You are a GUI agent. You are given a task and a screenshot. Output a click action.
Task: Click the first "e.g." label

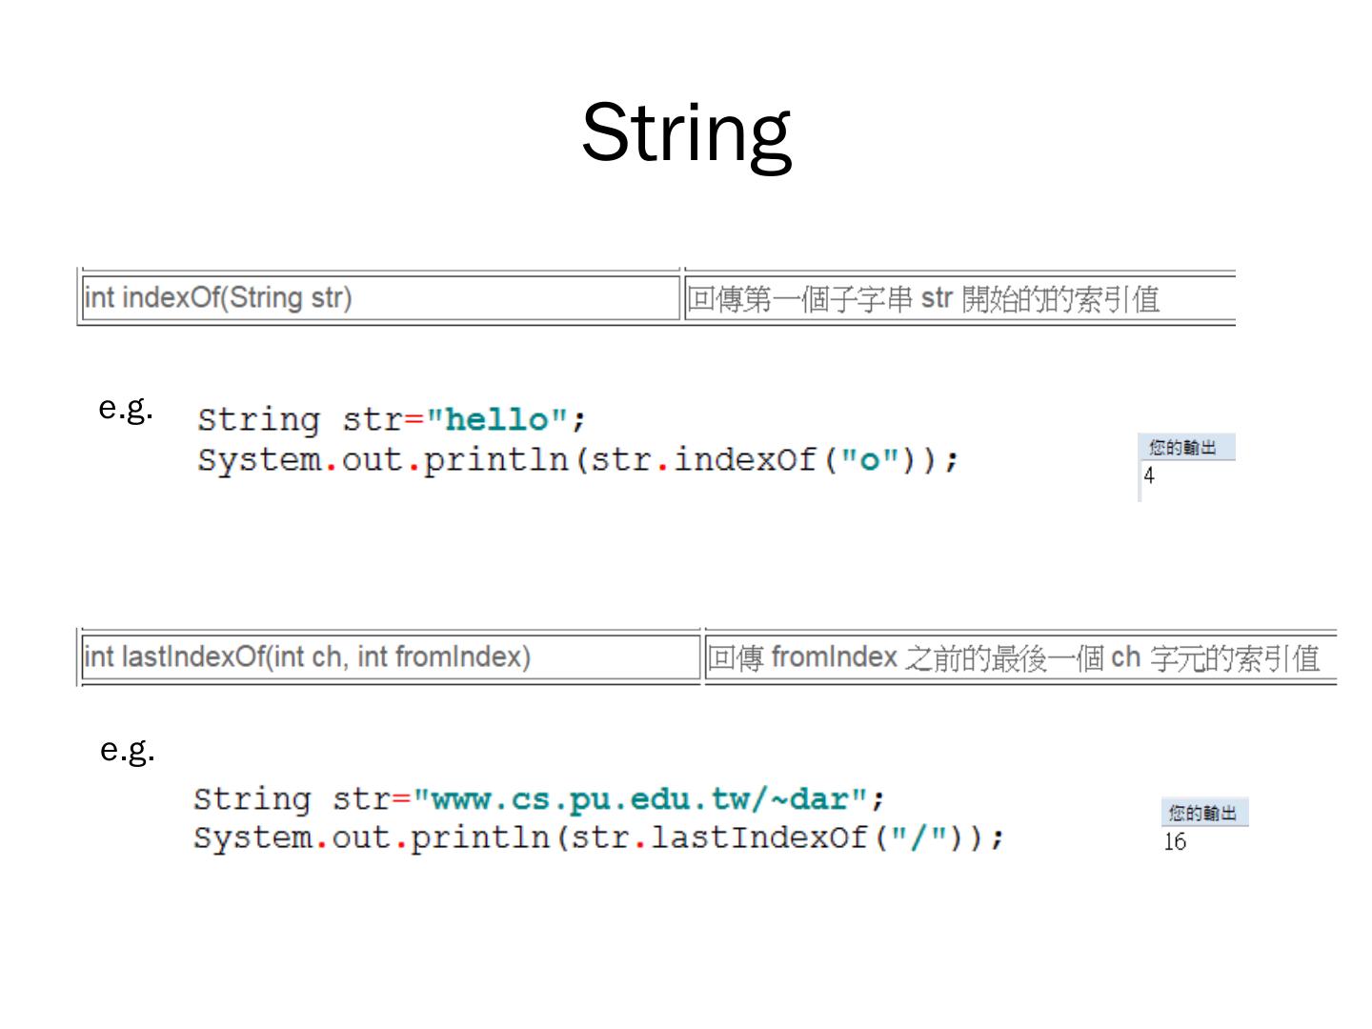[126, 409]
